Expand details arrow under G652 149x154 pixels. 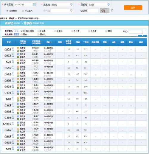(13, 50)
